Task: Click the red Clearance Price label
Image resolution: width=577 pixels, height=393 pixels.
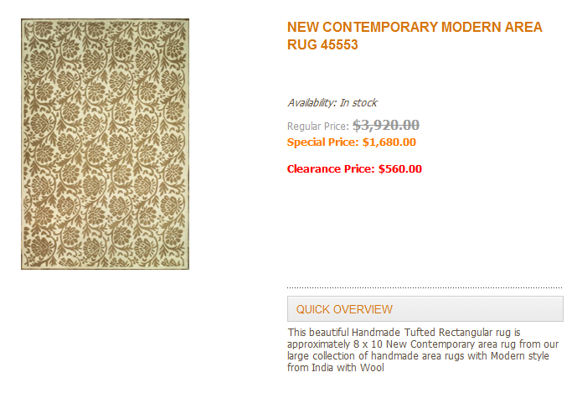Action: [331, 169]
